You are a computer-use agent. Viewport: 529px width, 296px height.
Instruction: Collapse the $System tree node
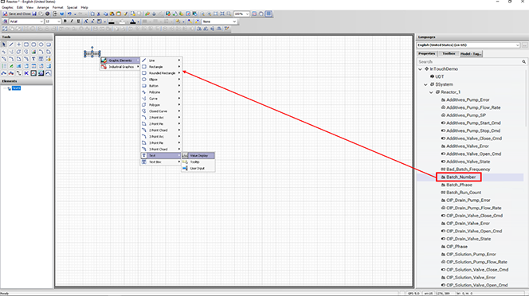pyautogui.click(x=425, y=84)
